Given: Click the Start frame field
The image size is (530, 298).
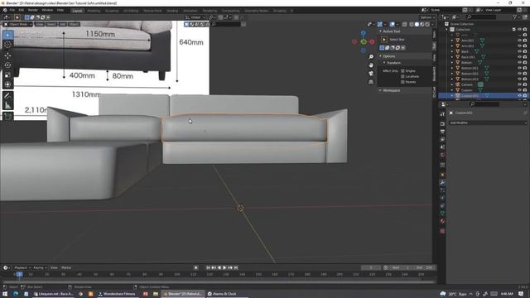Looking at the screenshot, I should [x=401, y=267].
